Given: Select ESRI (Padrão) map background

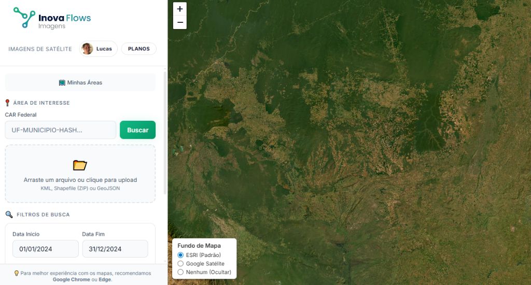Looking at the screenshot, I should (x=180, y=255).
